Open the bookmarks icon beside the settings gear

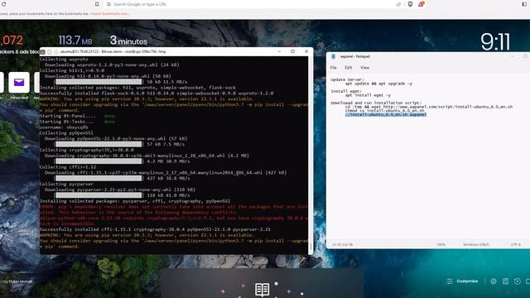pyautogui.click(x=505, y=281)
